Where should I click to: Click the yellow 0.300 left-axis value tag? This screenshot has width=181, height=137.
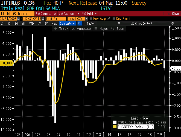click(x=7, y=63)
